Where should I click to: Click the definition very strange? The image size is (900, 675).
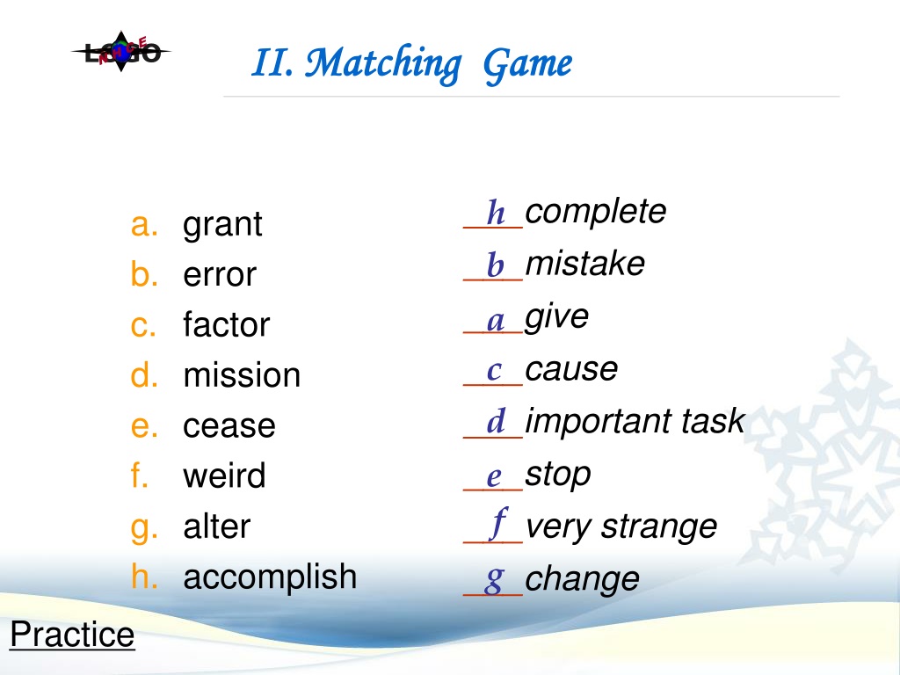tap(621, 527)
